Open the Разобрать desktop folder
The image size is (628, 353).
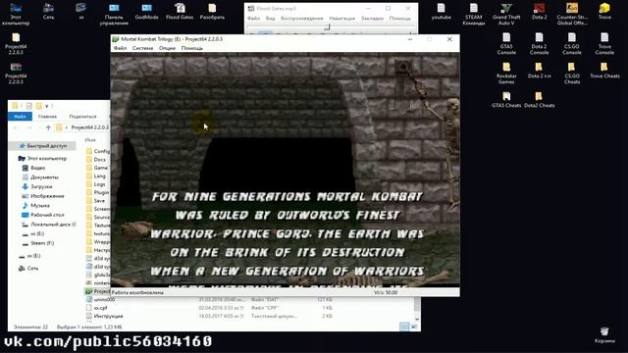pos(212,11)
